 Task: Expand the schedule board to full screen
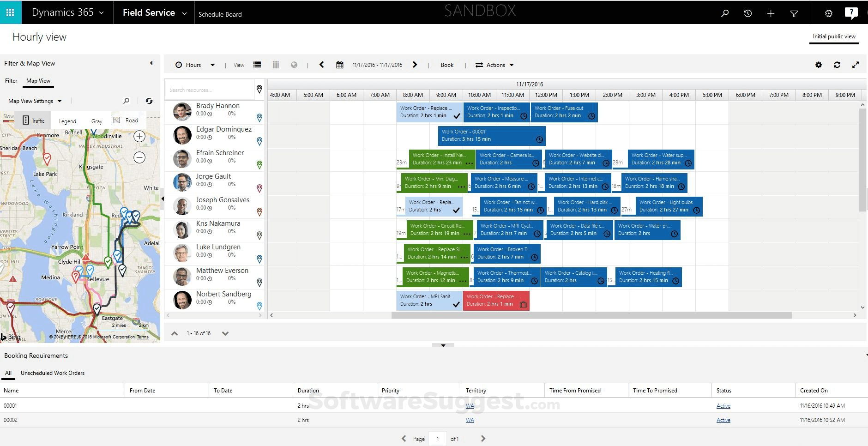[856, 65]
